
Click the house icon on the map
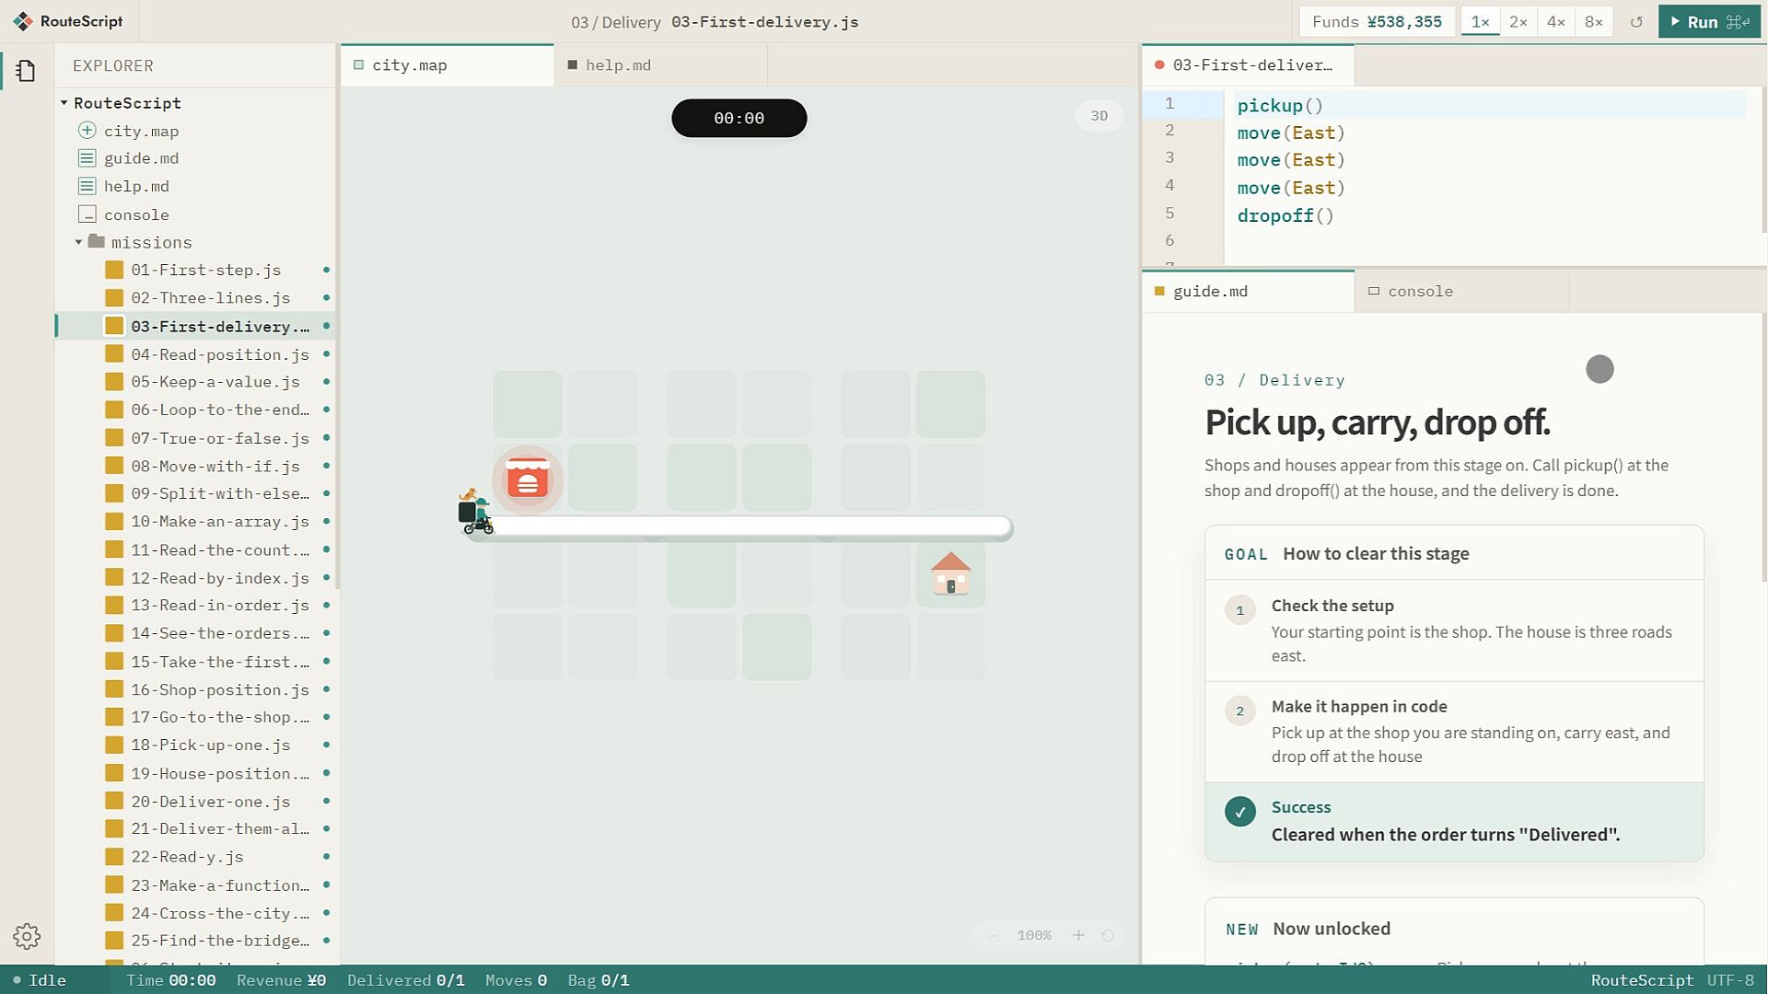[950, 572]
